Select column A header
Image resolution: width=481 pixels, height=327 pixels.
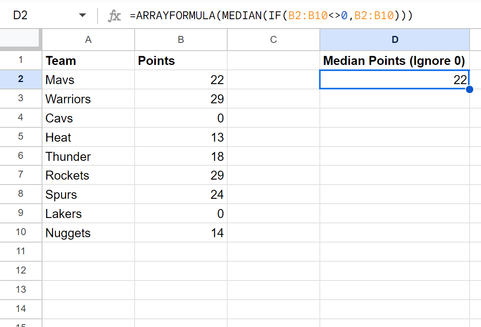pyautogui.click(x=89, y=40)
